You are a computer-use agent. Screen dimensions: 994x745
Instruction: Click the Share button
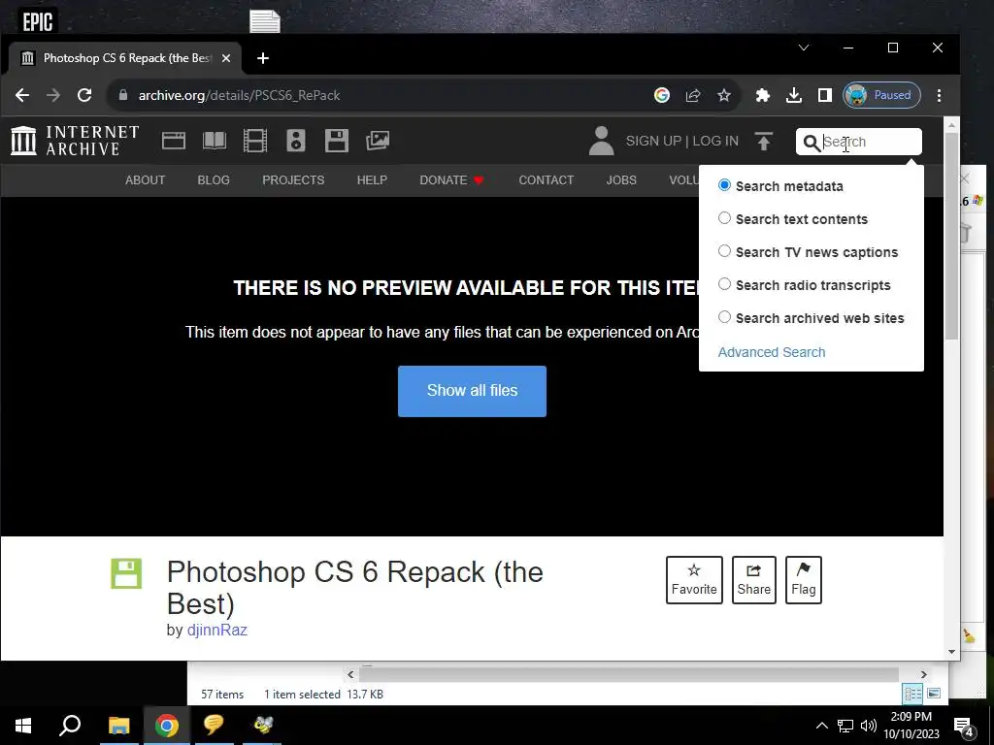753,580
